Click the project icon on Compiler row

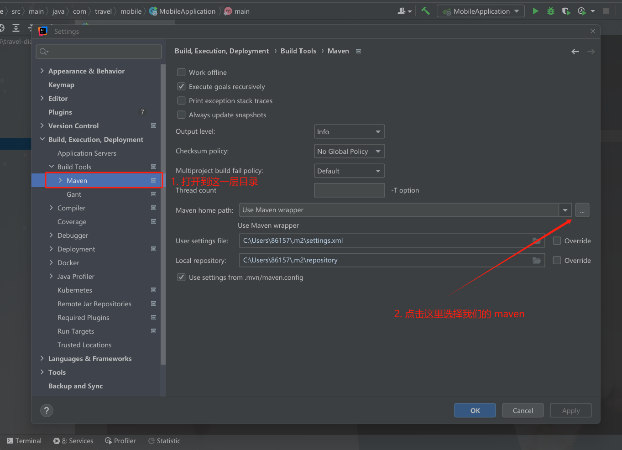[154, 208]
